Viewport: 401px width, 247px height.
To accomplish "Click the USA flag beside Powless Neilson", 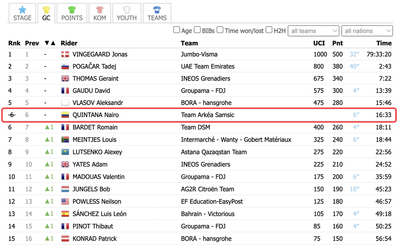I will pyautogui.click(x=65, y=201).
